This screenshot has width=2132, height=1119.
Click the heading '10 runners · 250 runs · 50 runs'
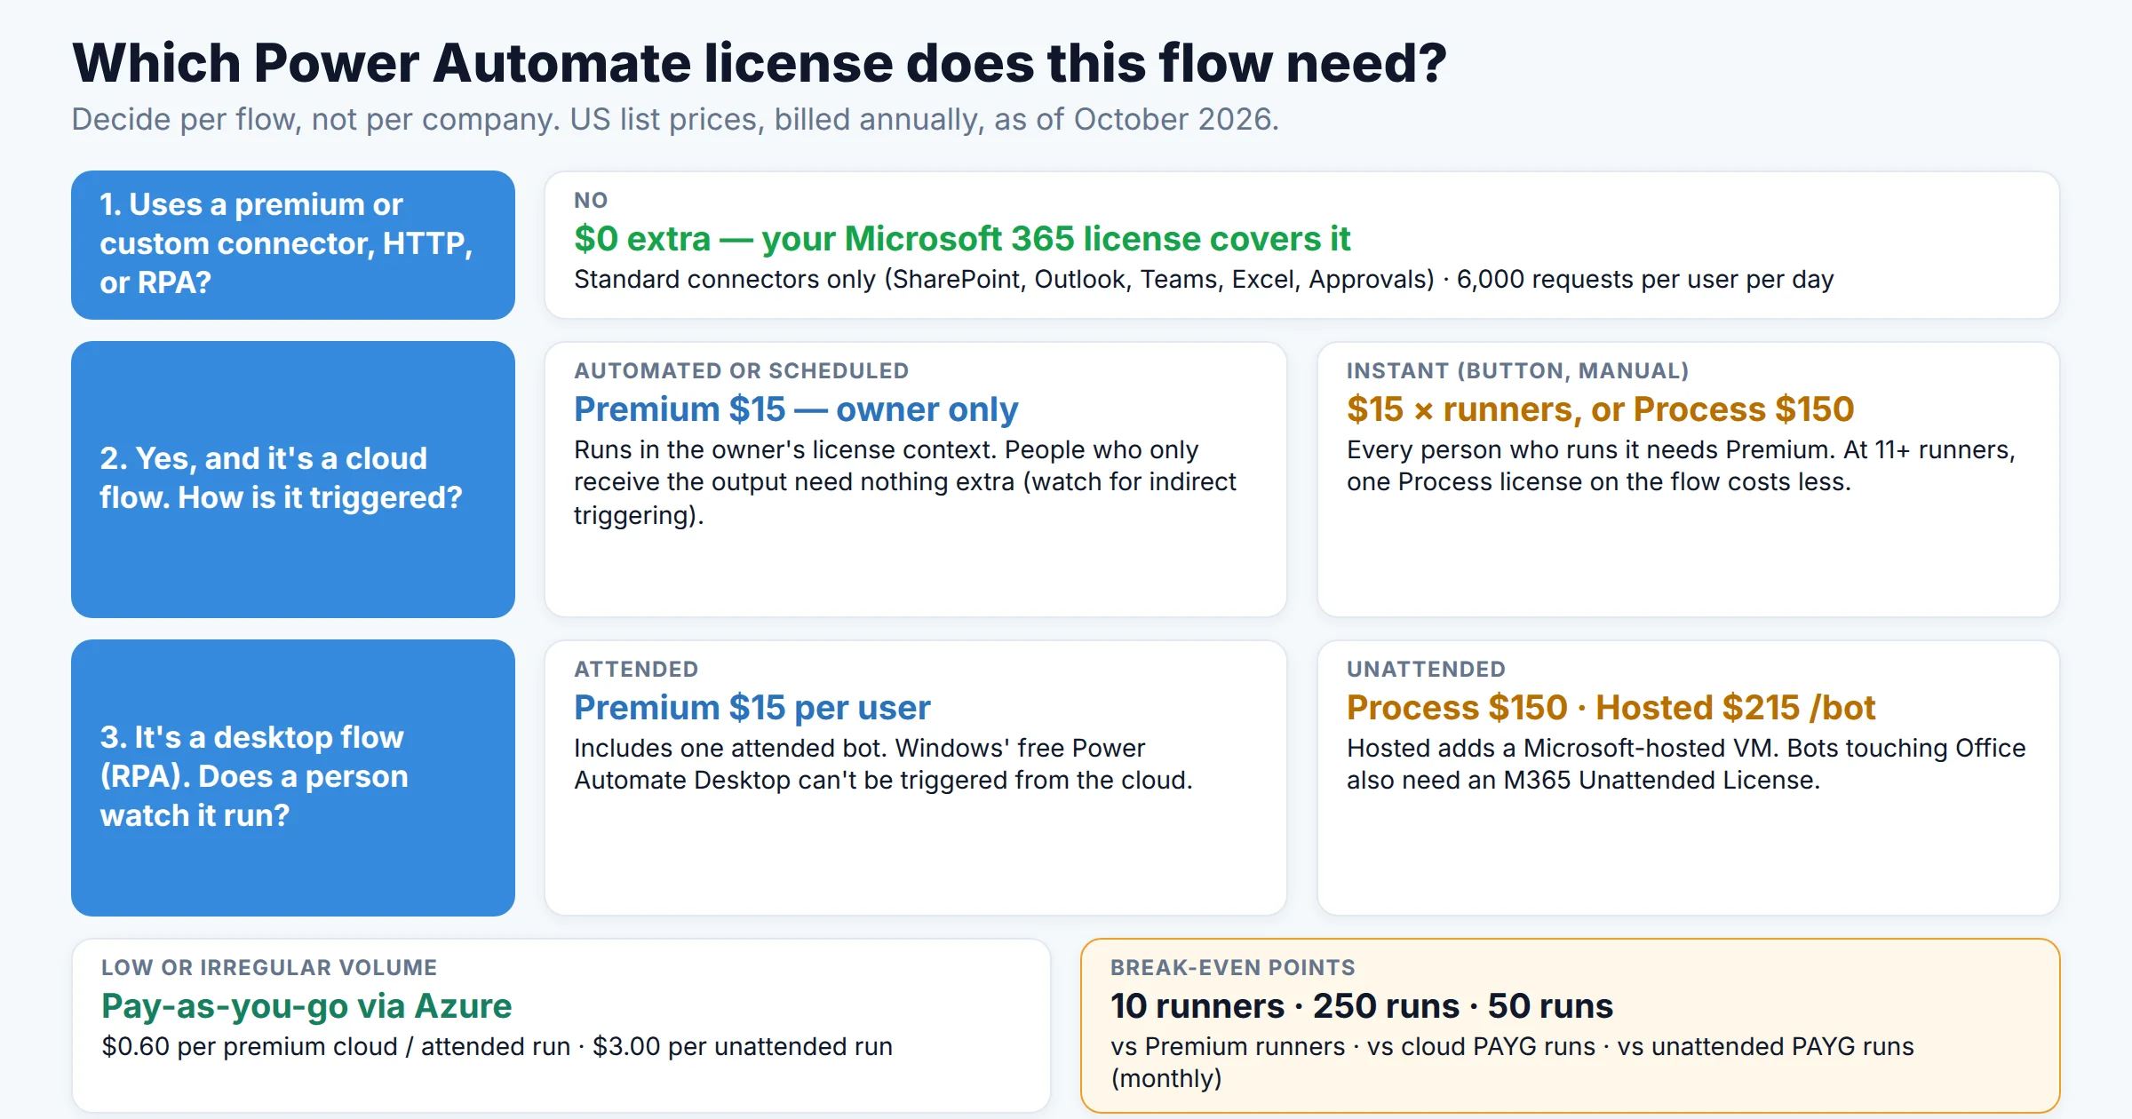tap(1362, 1006)
